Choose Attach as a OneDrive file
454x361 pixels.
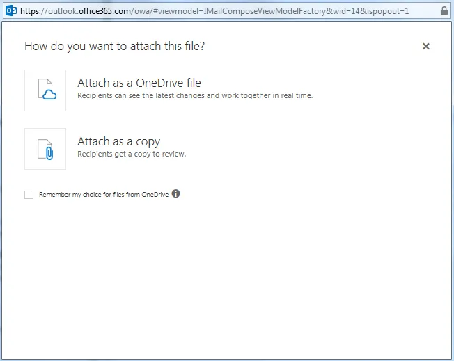pos(139,83)
